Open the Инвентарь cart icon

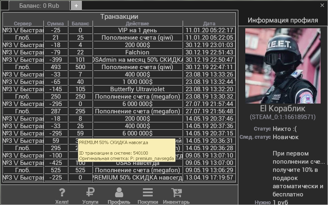click(176, 193)
